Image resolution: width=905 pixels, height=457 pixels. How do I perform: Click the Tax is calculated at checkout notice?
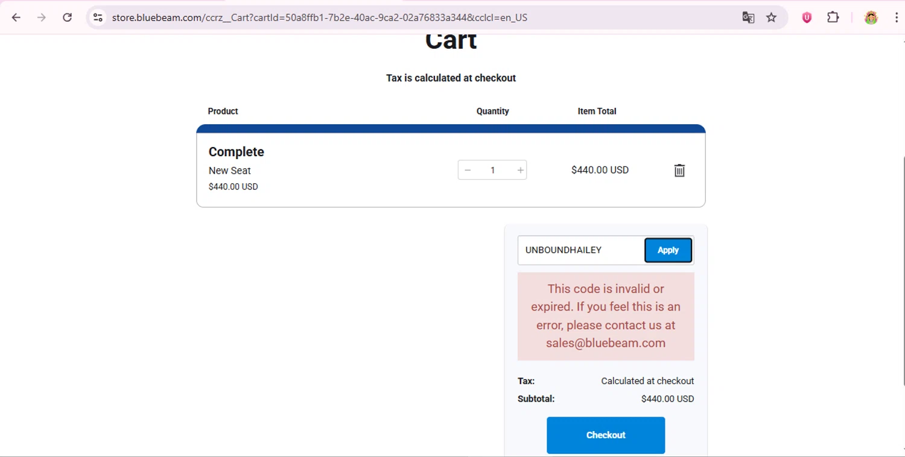click(451, 78)
